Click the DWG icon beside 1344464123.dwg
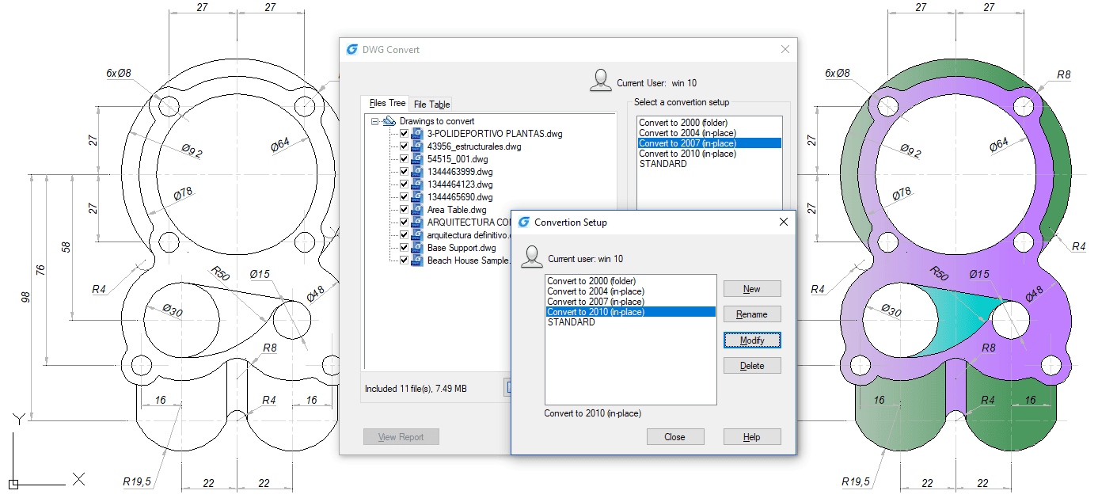The height and width of the screenshot is (502, 1098). pos(418,184)
